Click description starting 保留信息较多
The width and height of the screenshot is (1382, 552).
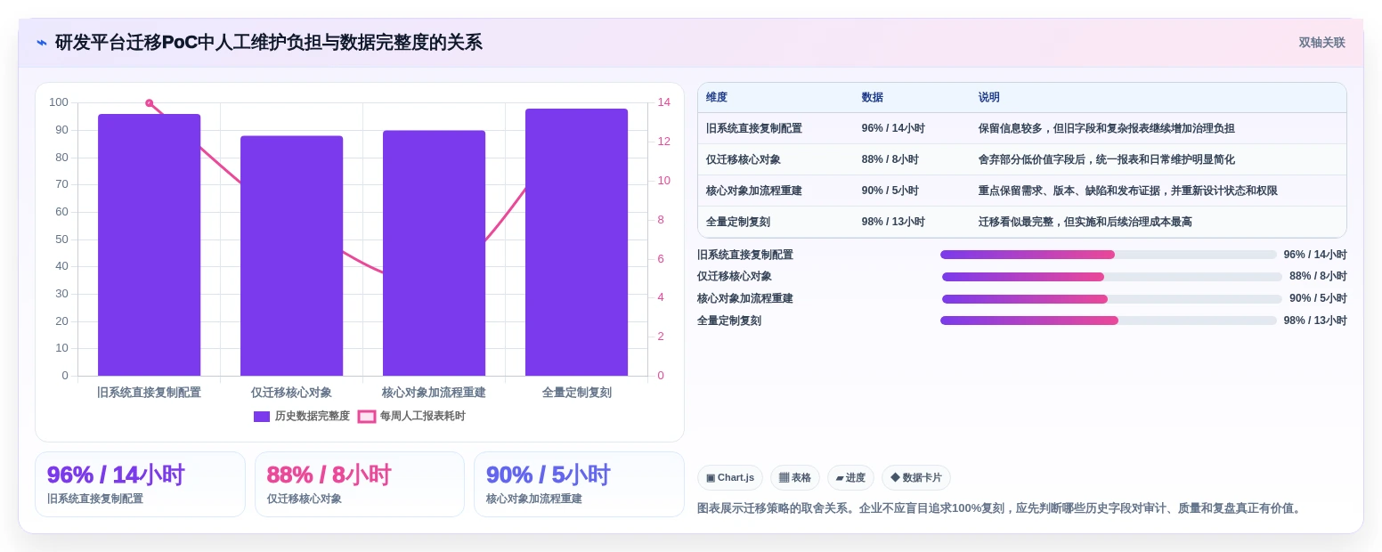pos(1106,128)
